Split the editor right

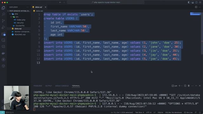click(x=196, y=7)
